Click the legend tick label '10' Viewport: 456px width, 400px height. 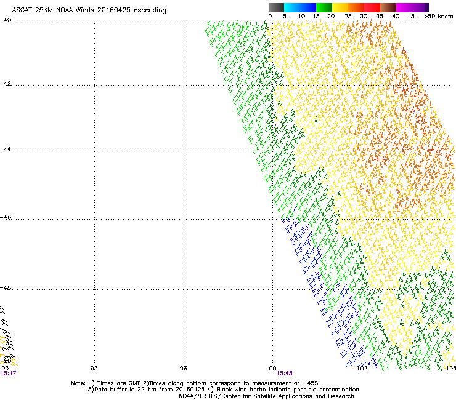click(301, 17)
